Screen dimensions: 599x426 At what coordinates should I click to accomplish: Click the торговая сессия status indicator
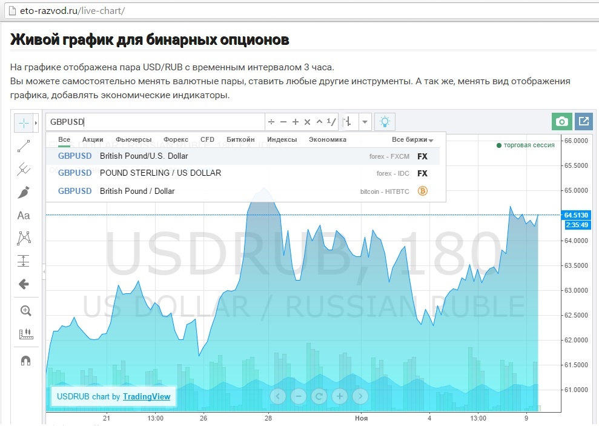pos(525,145)
